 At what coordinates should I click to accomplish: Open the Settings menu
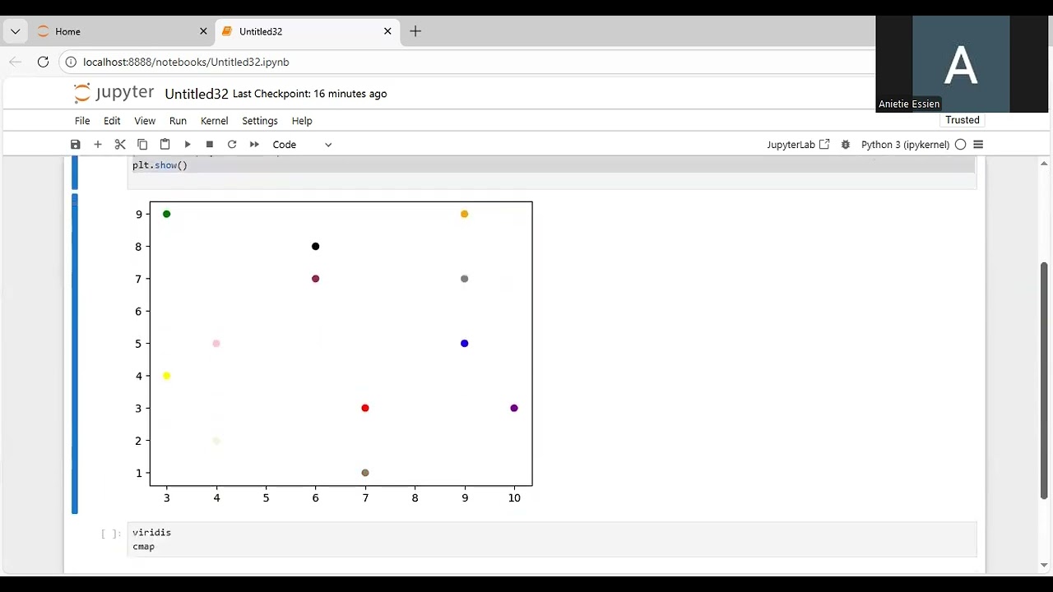coord(260,121)
